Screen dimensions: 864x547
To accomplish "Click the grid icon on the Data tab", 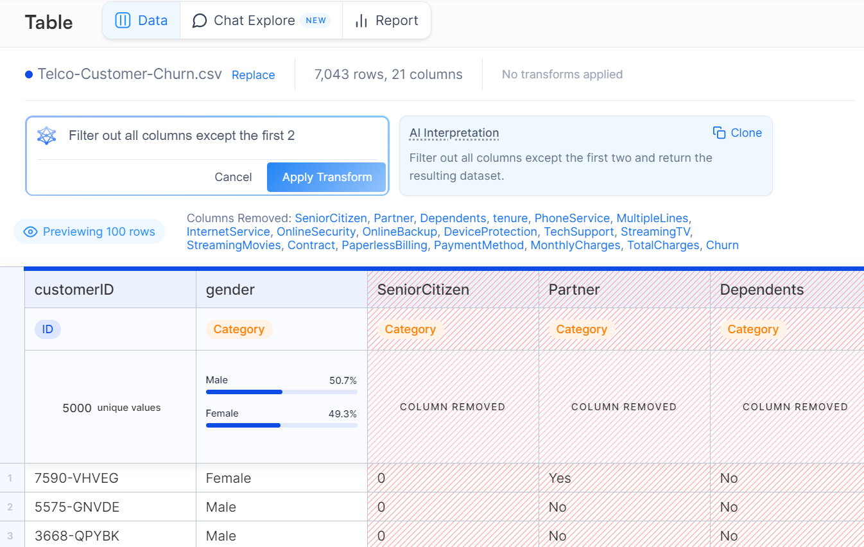I will coord(123,20).
